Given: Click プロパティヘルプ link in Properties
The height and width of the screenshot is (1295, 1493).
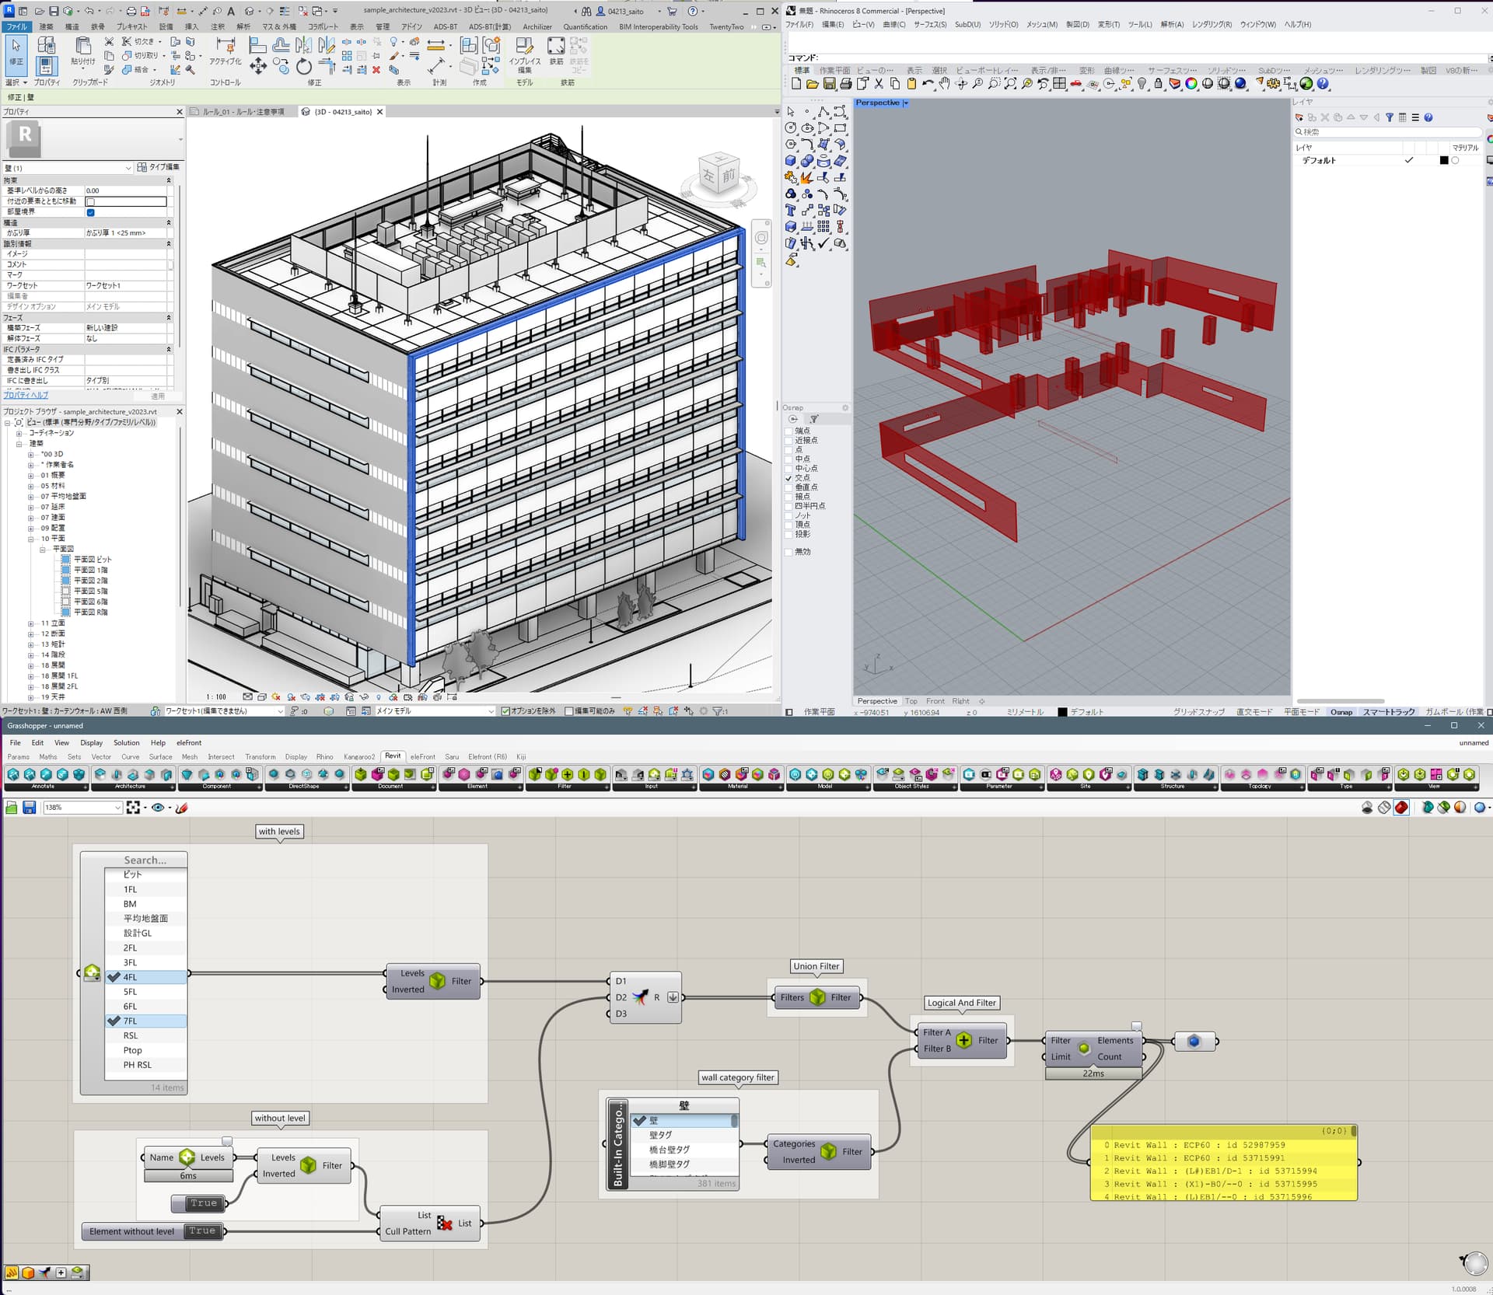Looking at the screenshot, I should tap(26, 396).
